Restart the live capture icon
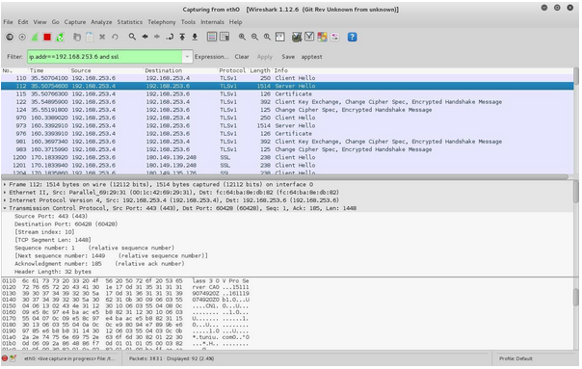Image resolution: width=582 pixels, height=369 pixels. click(x=60, y=38)
